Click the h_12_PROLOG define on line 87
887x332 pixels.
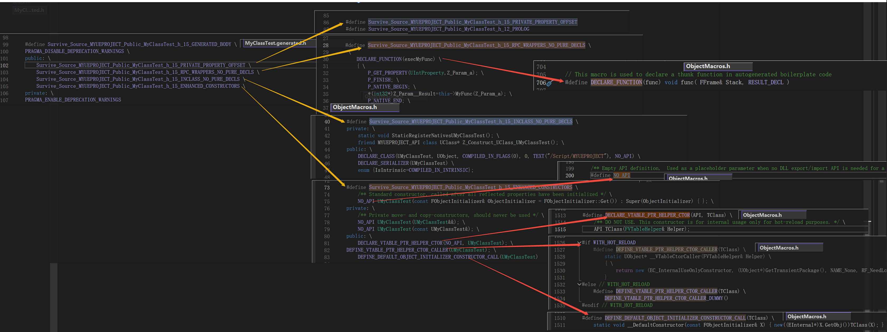pyautogui.click(x=449, y=29)
